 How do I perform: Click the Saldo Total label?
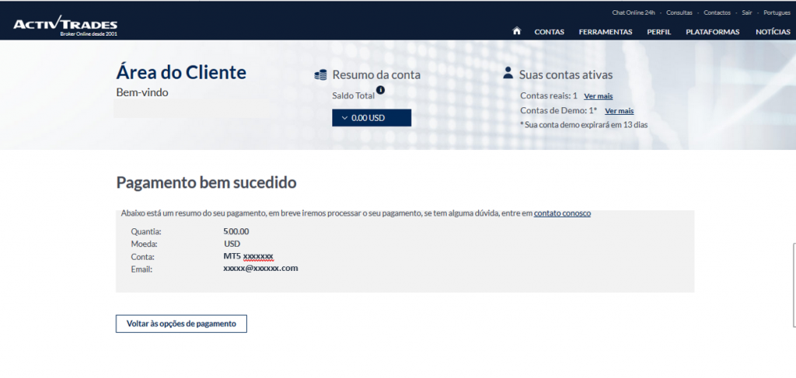point(354,95)
